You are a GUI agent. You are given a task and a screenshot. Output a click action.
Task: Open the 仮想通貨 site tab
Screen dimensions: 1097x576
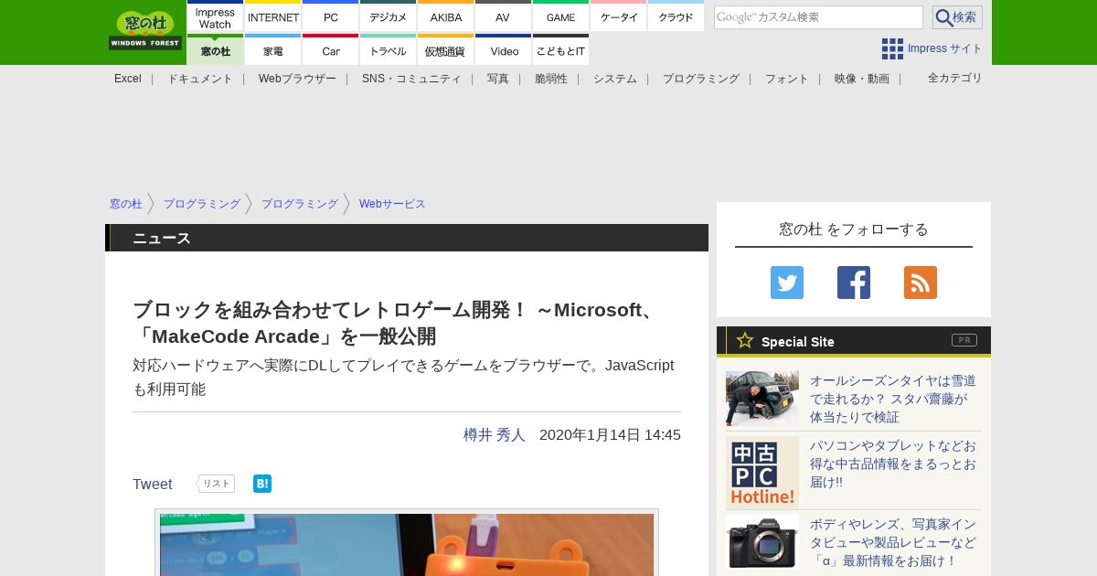446,50
